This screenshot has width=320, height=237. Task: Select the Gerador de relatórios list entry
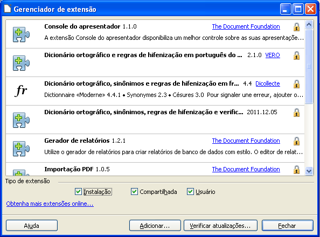pyautogui.click(x=155, y=148)
